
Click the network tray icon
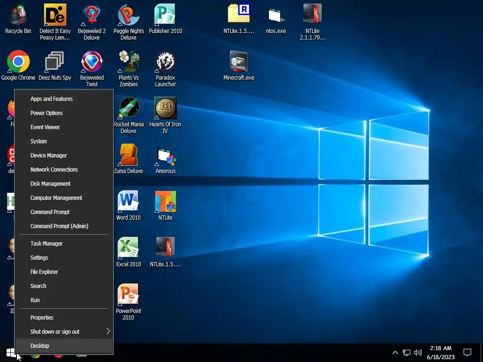pyautogui.click(x=407, y=353)
